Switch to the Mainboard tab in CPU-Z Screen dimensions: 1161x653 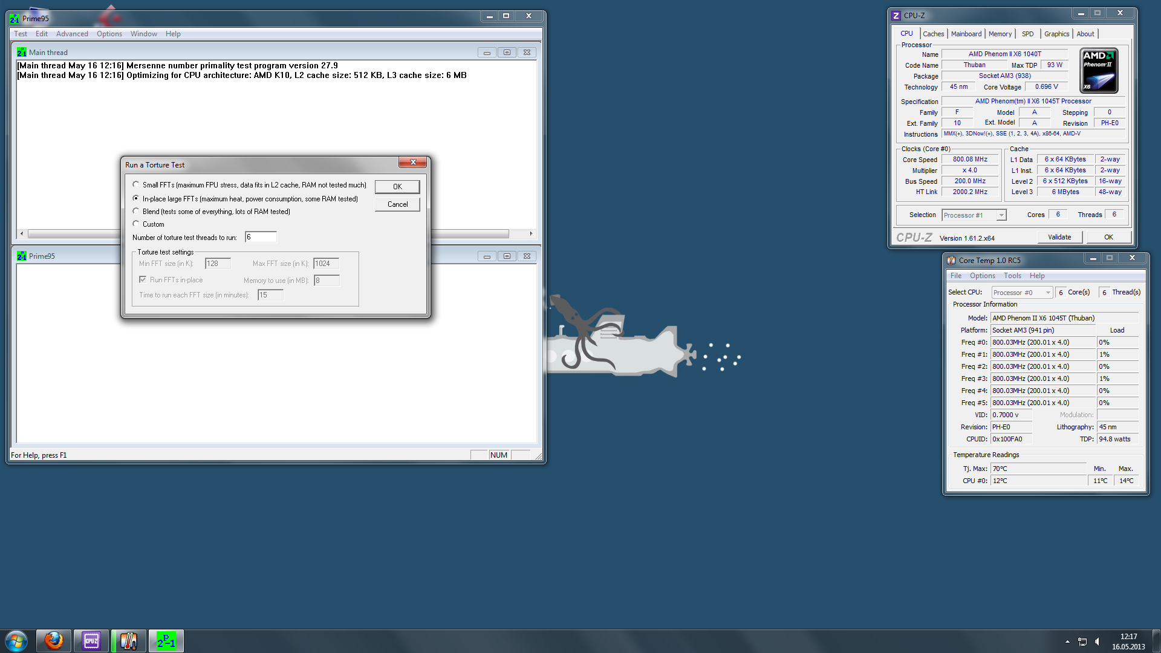pyautogui.click(x=966, y=34)
